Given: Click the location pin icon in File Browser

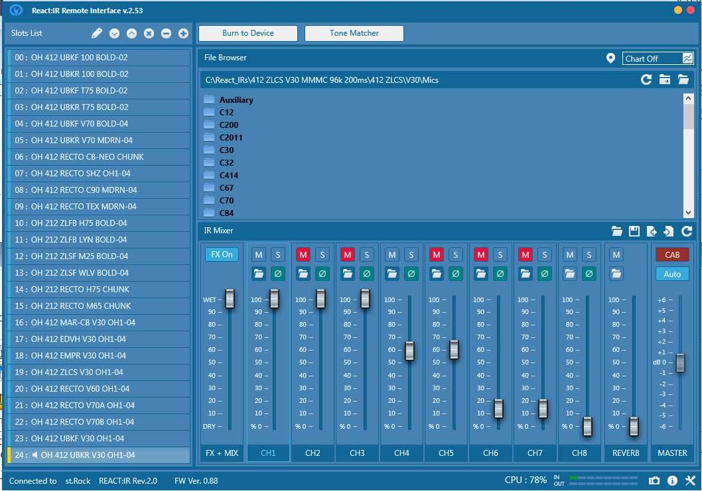Looking at the screenshot, I should pos(610,58).
